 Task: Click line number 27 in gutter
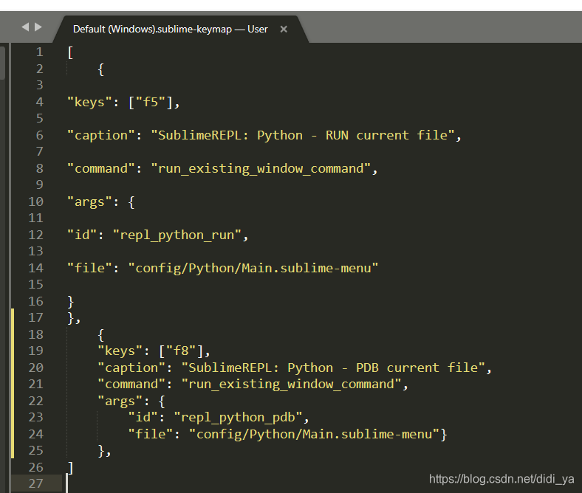tap(35, 483)
